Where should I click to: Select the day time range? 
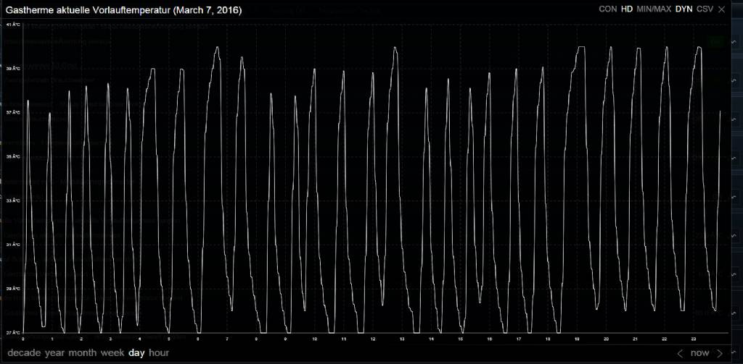tap(136, 353)
